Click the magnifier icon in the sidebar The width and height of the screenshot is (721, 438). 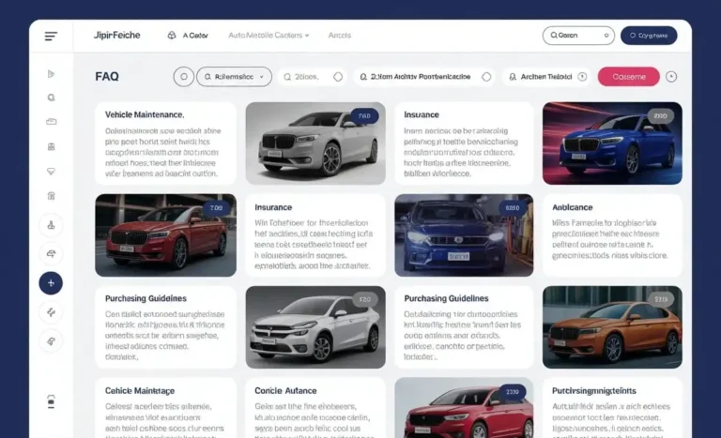tap(51, 98)
